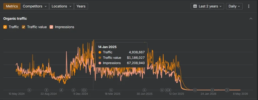Click the 'Organic traffic' heading
Viewport: 258px width, 100px height.
[x=15, y=19]
